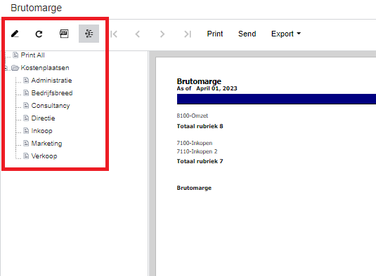Click the As of April 01, 2023 date
This screenshot has height=276, width=376.
point(207,88)
